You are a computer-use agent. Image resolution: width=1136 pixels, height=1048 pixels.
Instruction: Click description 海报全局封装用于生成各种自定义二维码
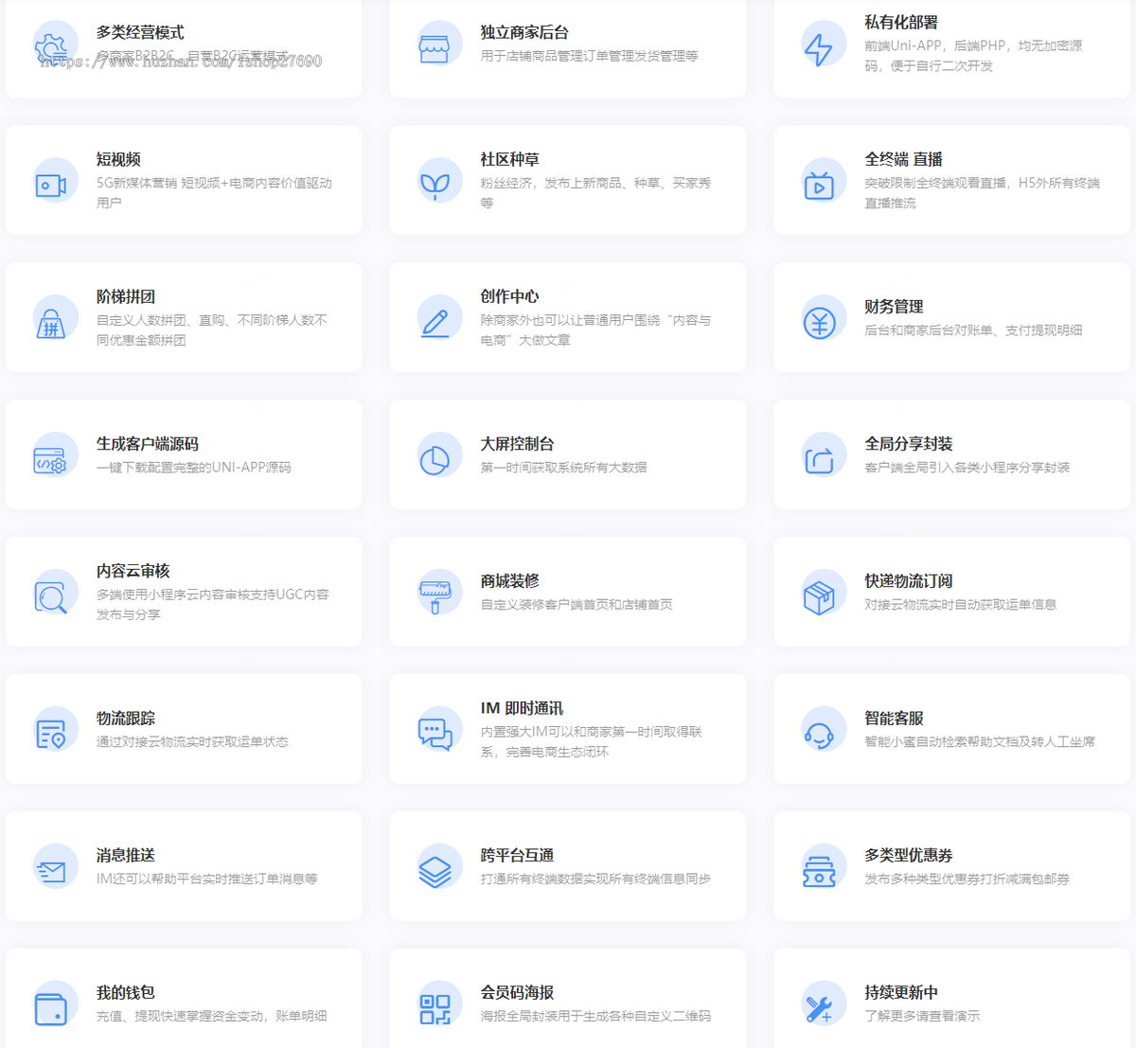[595, 1017]
